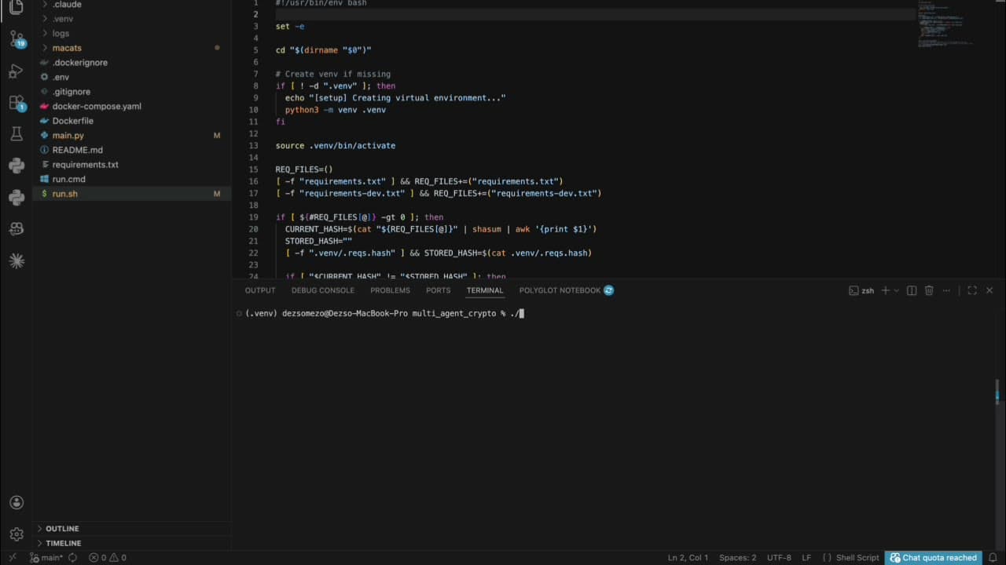Switch to the DEBUG CONSOLE tab
1006x565 pixels.
322,290
